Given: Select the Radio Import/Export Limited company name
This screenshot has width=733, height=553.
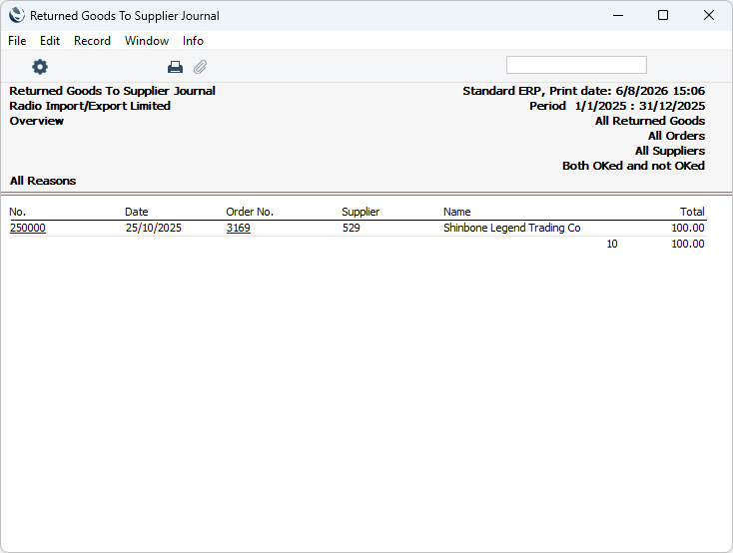Looking at the screenshot, I should coord(90,106).
